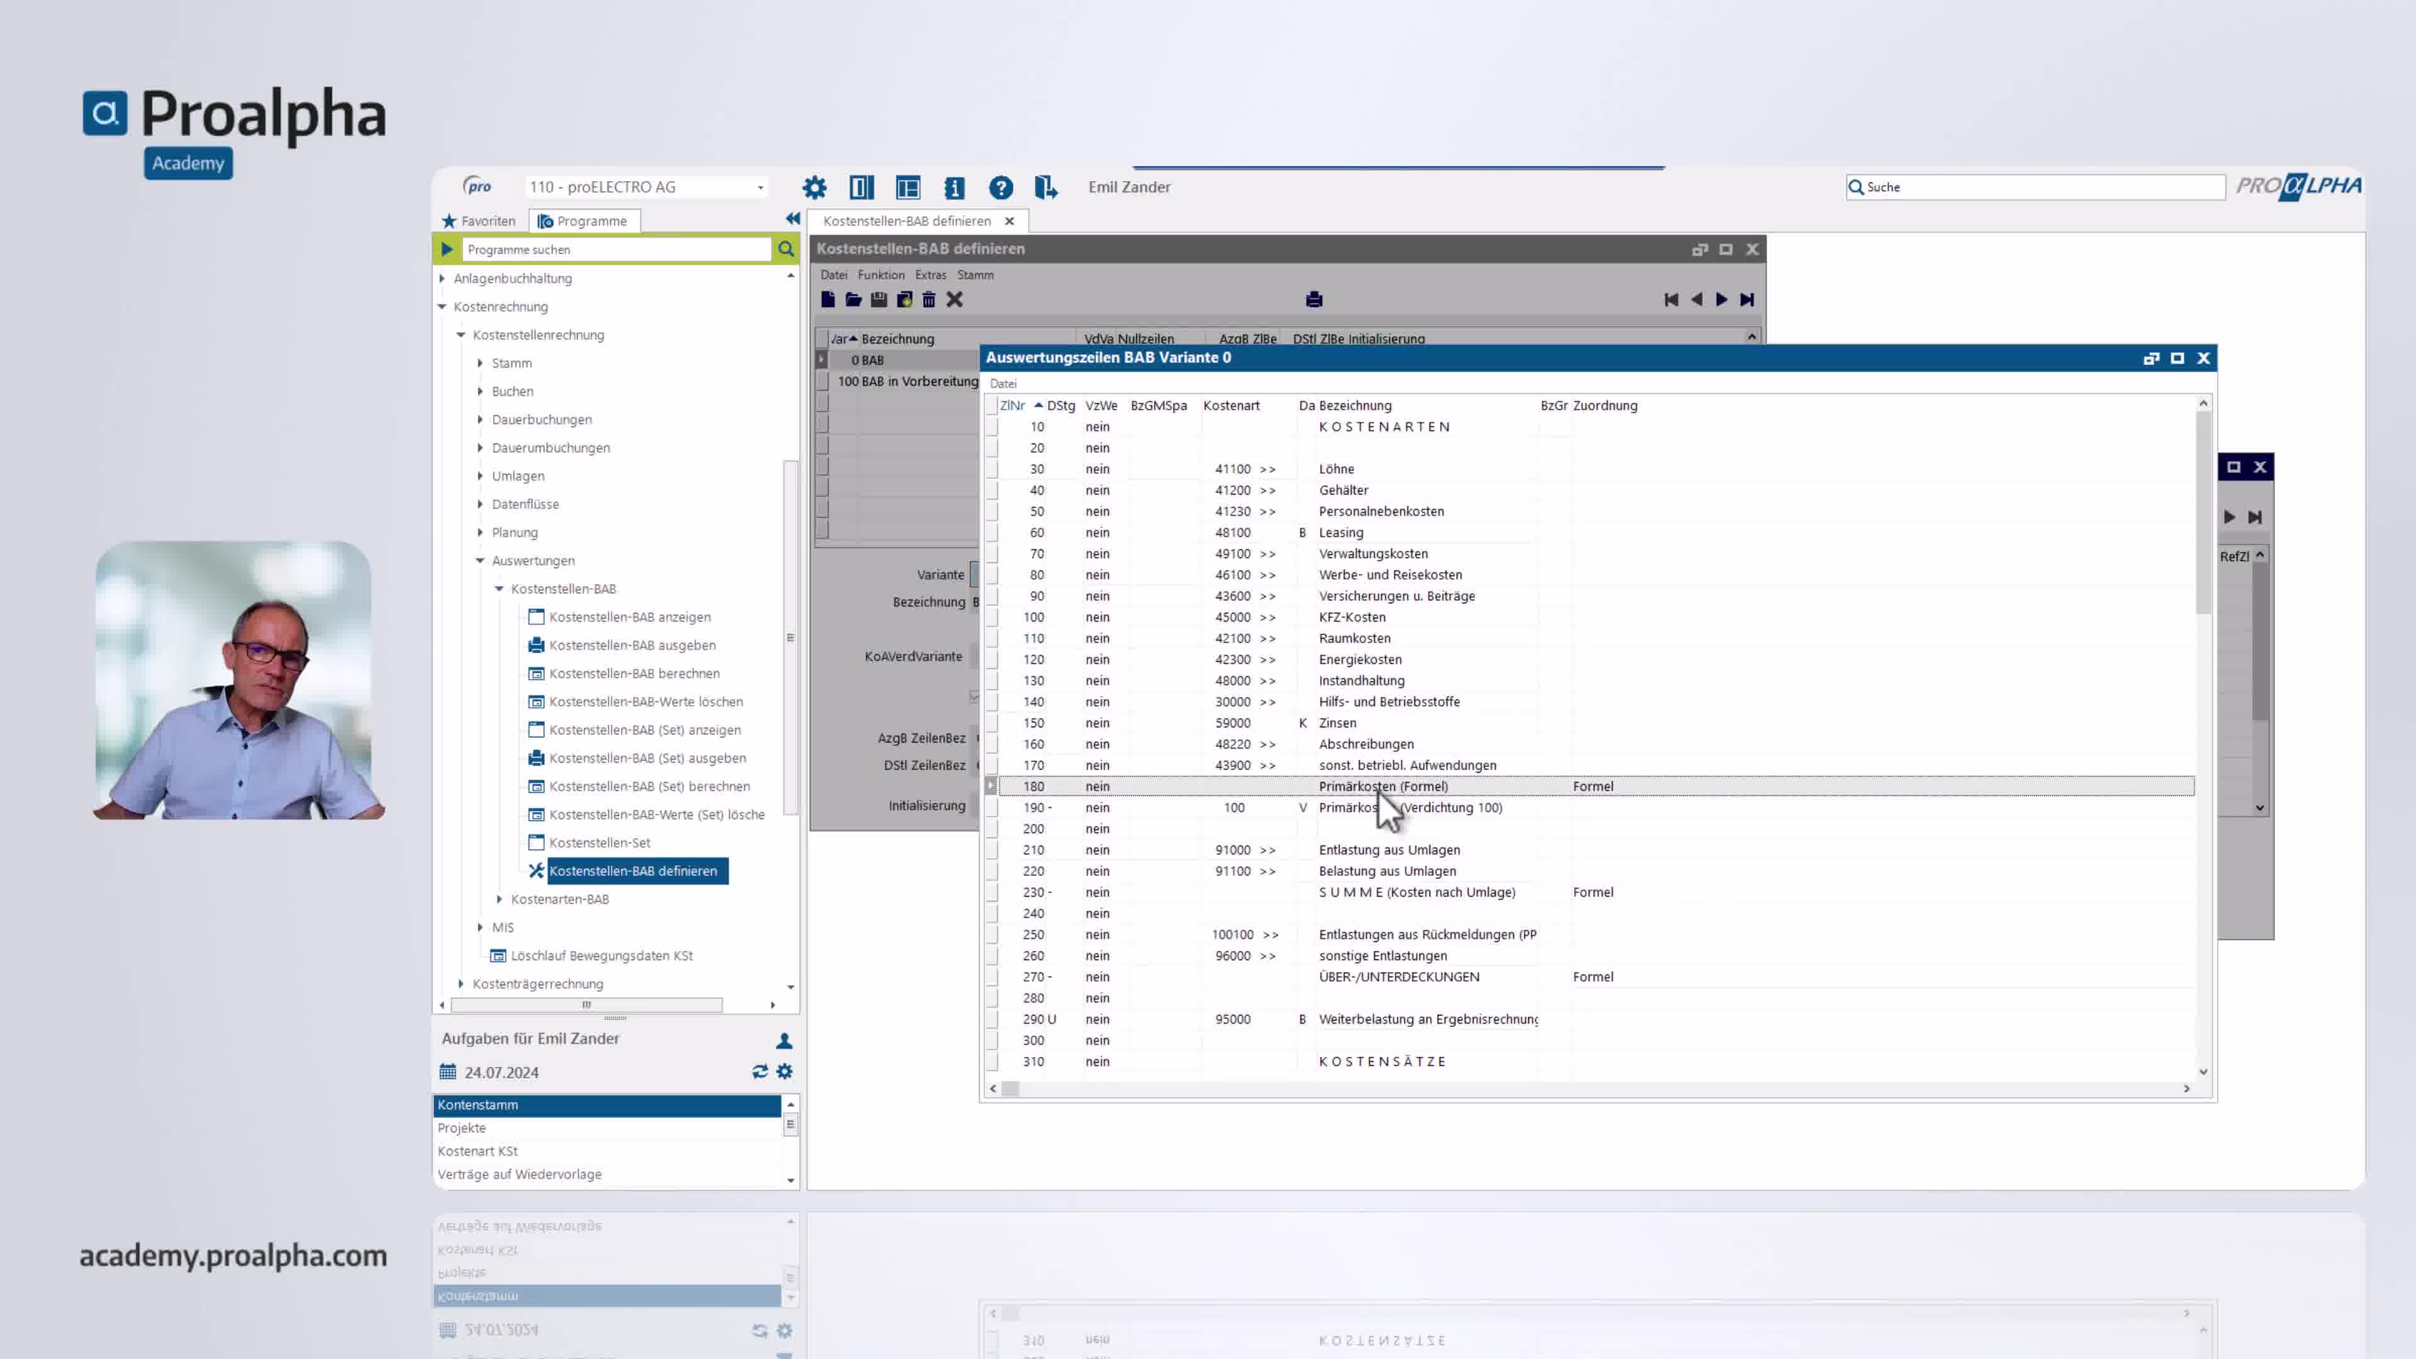Click the info icon in top toolbar
The height and width of the screenshot is (1359, 2416).
(x=954, y=187)
